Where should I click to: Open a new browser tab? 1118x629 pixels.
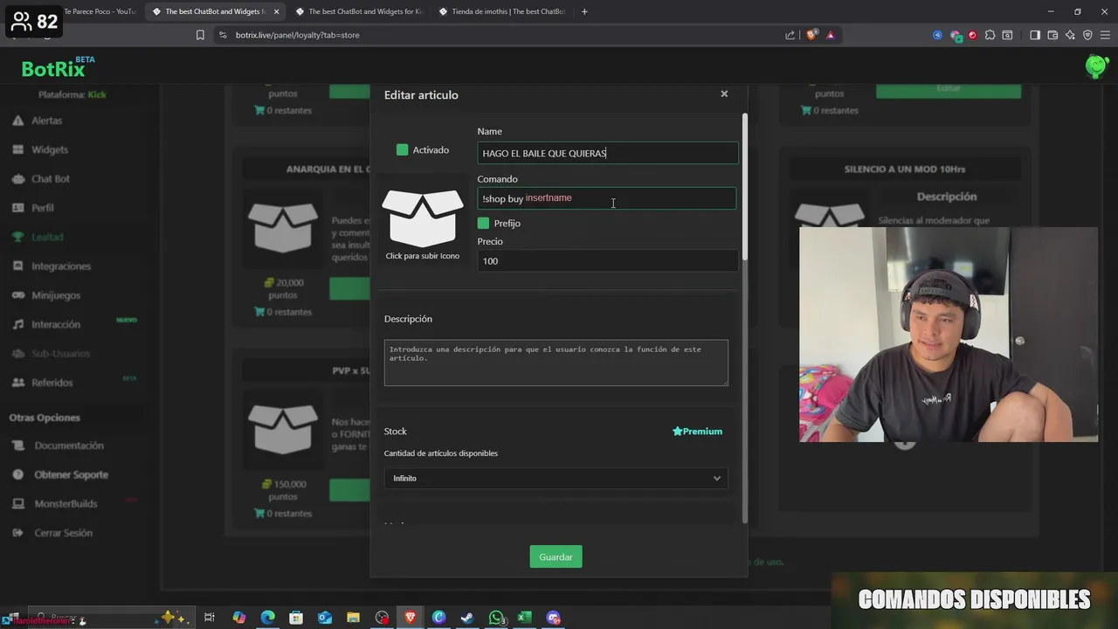pyautogui.click(x=584, y=11)
